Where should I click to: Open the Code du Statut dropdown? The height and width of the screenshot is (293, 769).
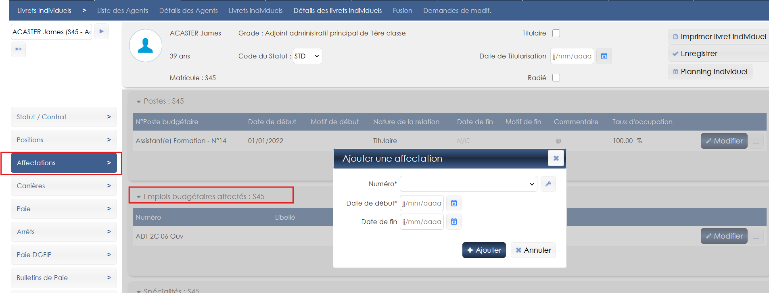point(307,56)
